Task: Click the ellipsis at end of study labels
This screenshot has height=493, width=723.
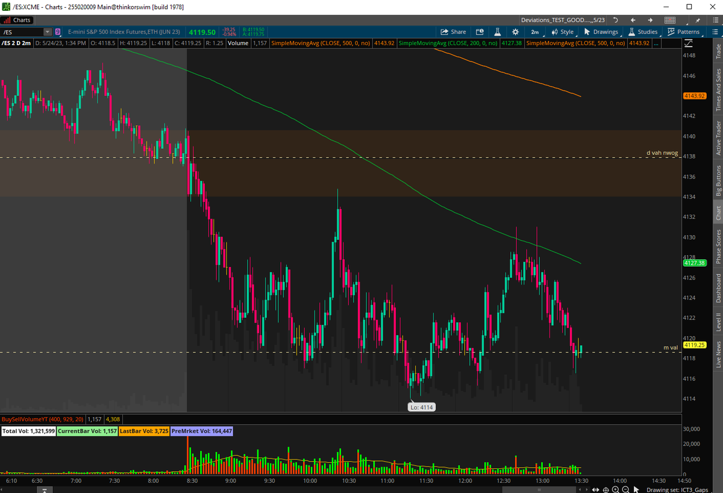Action: click(x=656, y=43)
